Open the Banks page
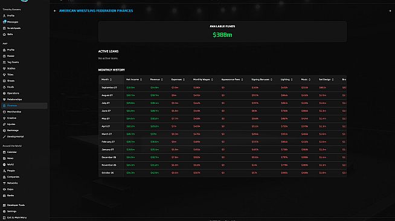395x221 pixels. click(x=8, y=196)
